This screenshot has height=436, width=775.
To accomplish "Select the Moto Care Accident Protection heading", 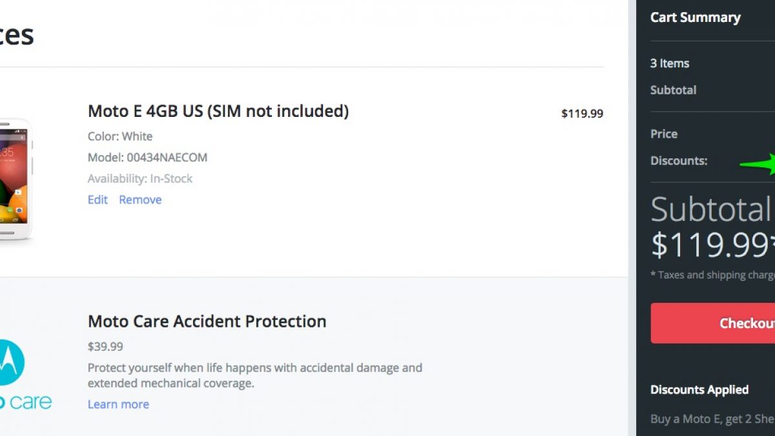I will tap(207, 321).
